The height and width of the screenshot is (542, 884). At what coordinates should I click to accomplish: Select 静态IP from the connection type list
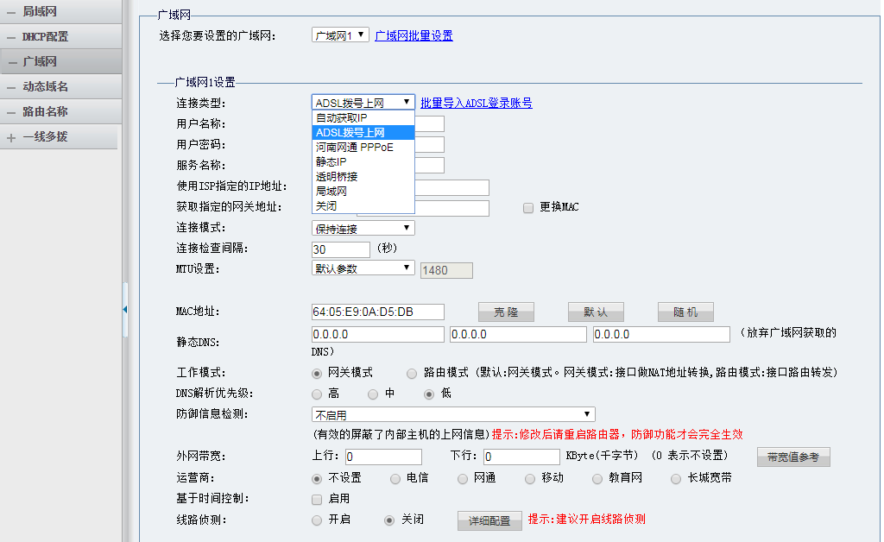pyautogui.click(x=331, y=162)
